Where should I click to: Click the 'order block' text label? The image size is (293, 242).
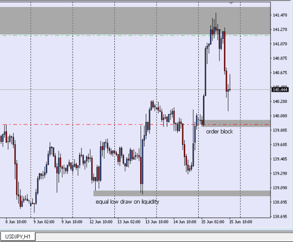[x=219, y=132]
